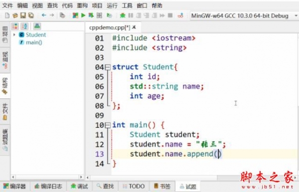Viewport: 299px width, 192px height.
Task: Click the pause debugging icon
Action: point(131,15)
